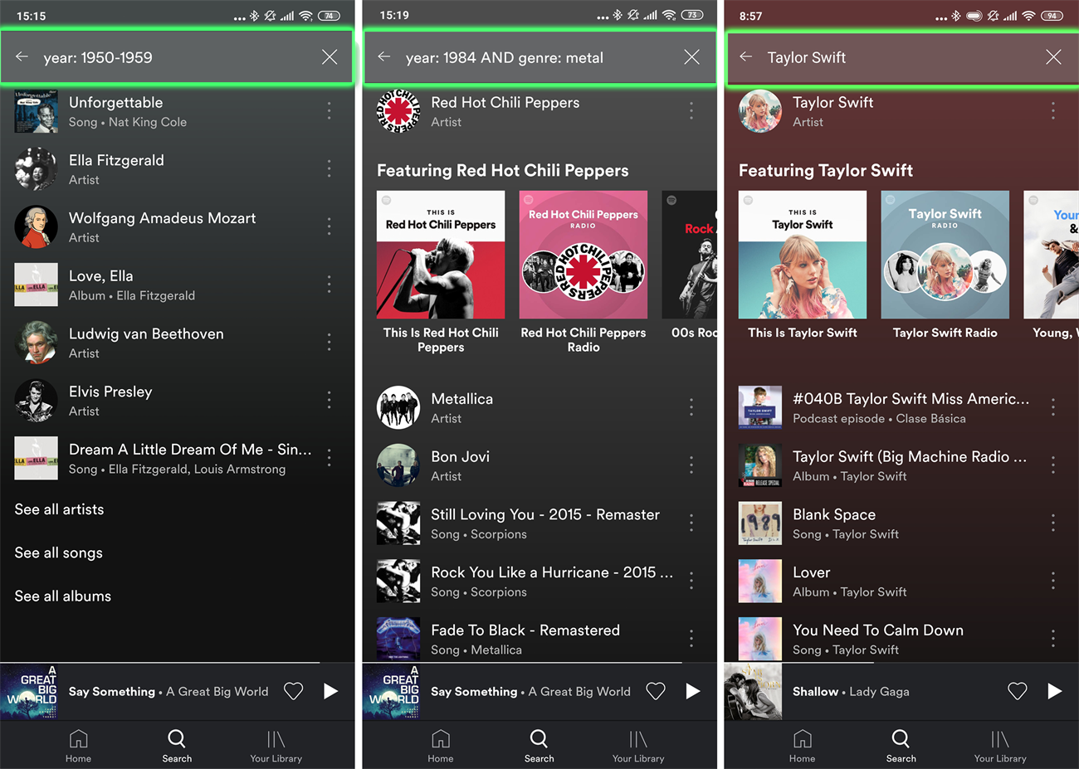Open more options for Ella Fitzgerald artist
The width and height of the screenshot is (1079, 769).
[x=330, y=169]
